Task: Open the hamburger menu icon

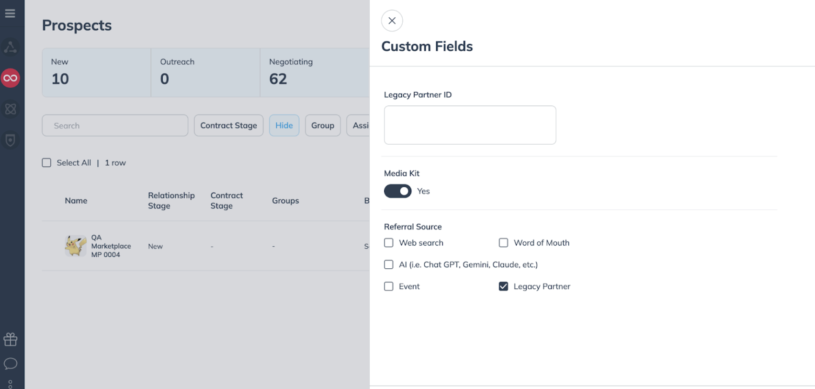Action: (x=10, y=13)
